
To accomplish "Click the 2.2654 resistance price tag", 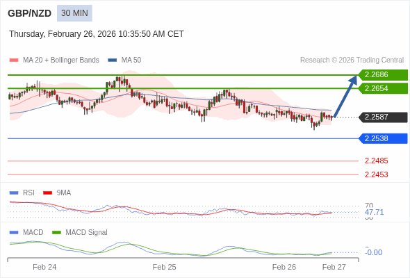I will pyautogui.click(x=383, y=88).
